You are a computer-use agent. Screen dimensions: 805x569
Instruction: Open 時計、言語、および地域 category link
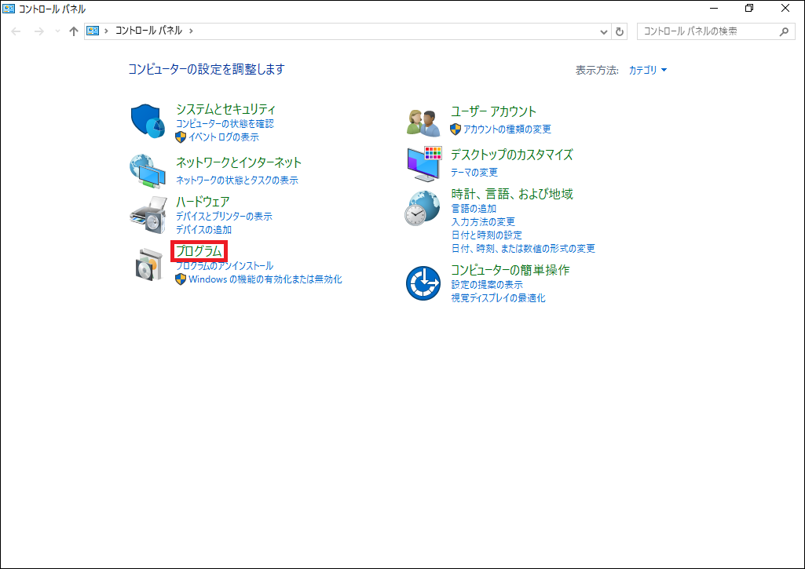(512, 194)
